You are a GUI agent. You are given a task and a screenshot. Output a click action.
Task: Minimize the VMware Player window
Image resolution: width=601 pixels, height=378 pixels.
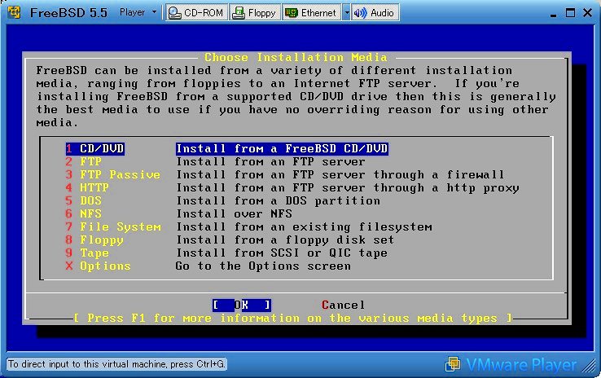(x=547, y=12)
